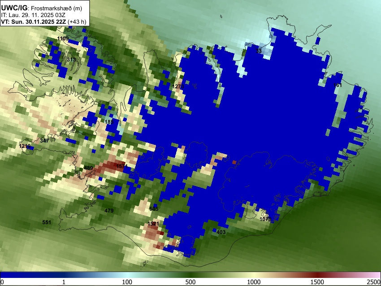Click the map value label 33
Viewport: 381px width, 286px height.
click(x=259, y=51)
